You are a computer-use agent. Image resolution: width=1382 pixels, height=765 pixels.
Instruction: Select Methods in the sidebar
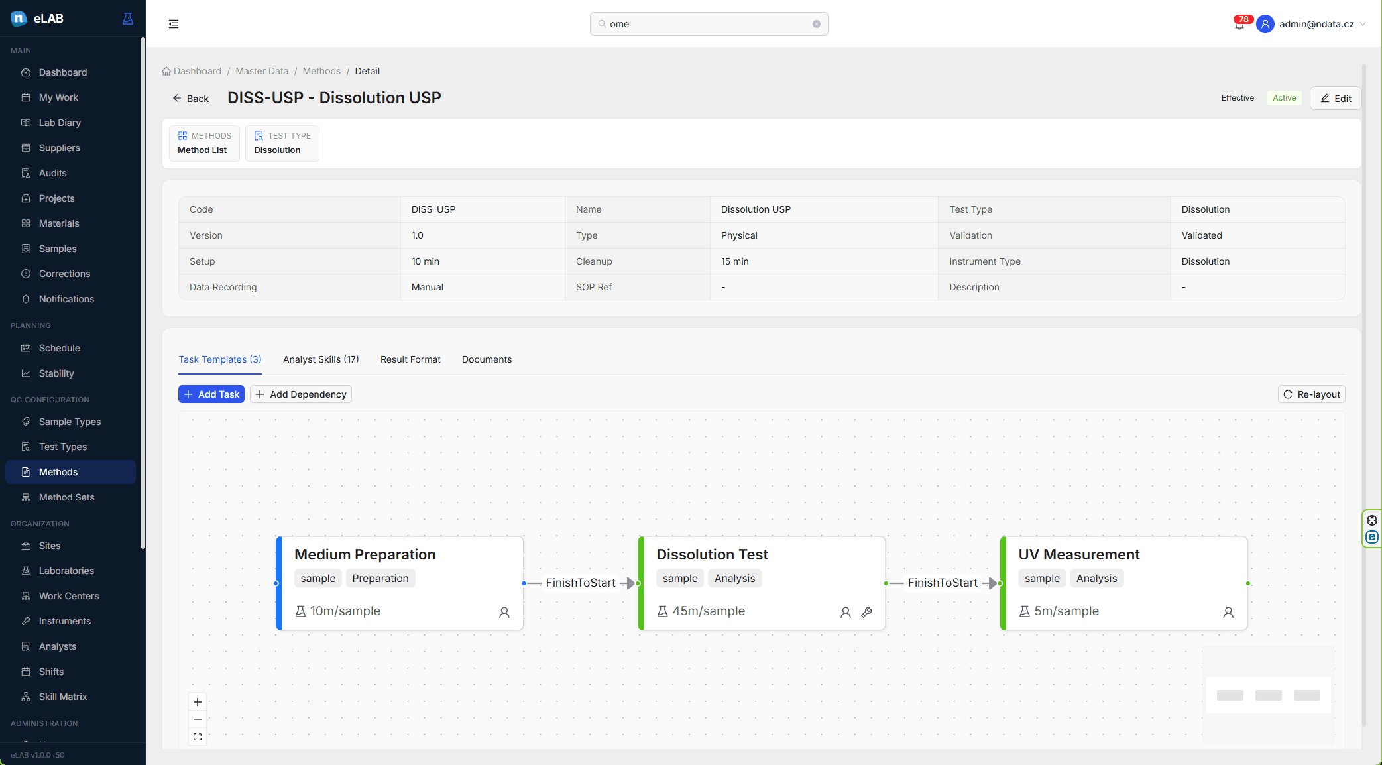(x=70, y=472)
